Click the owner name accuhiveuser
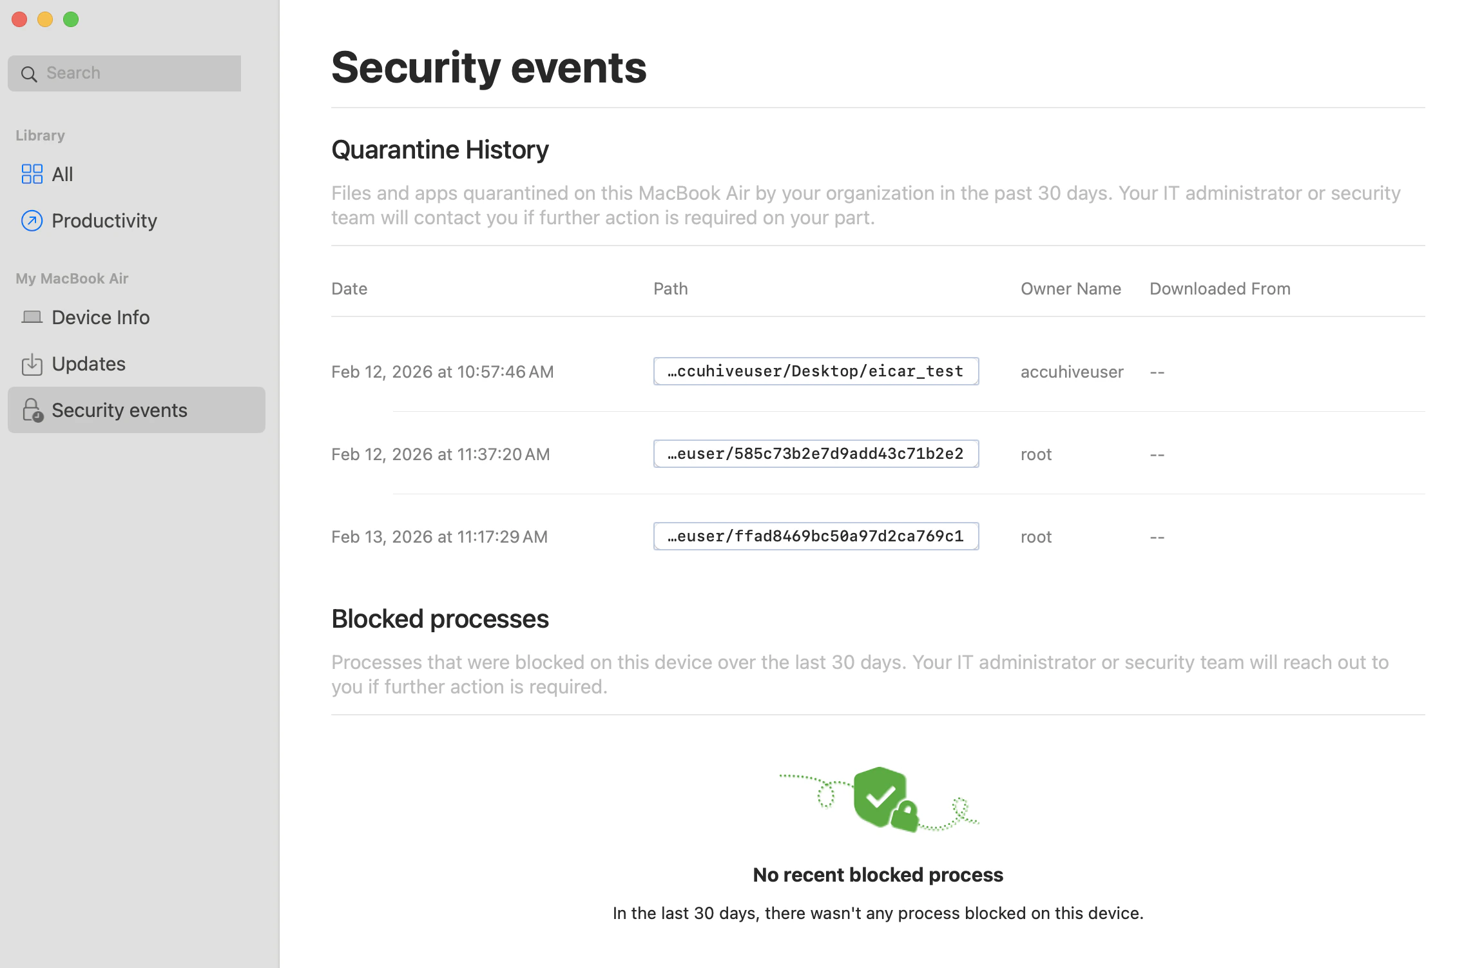 coord(1072,372)
